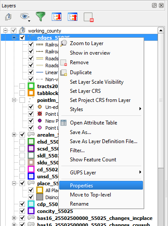168x226 pixels.
Task: Click the Layers panel float icon
Action: tap(154, 6)
